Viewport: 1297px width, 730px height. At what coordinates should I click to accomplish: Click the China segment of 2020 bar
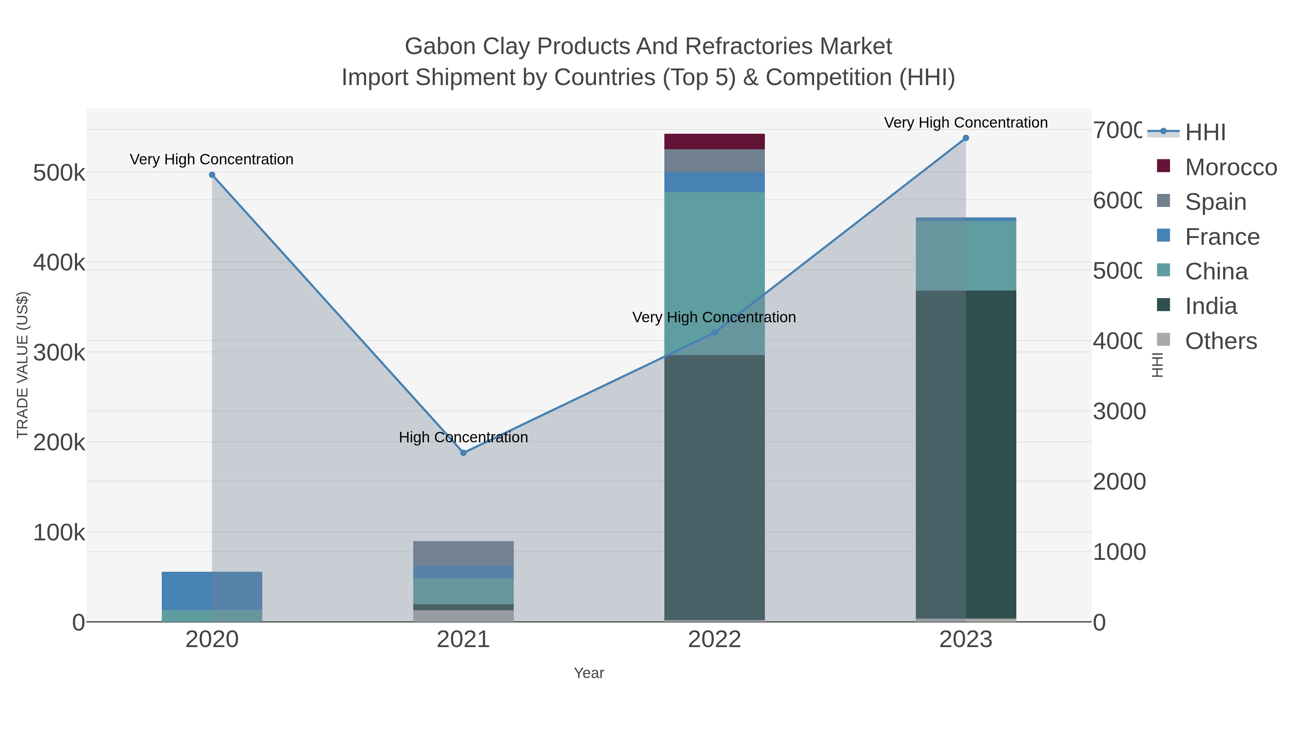point(212,616)
